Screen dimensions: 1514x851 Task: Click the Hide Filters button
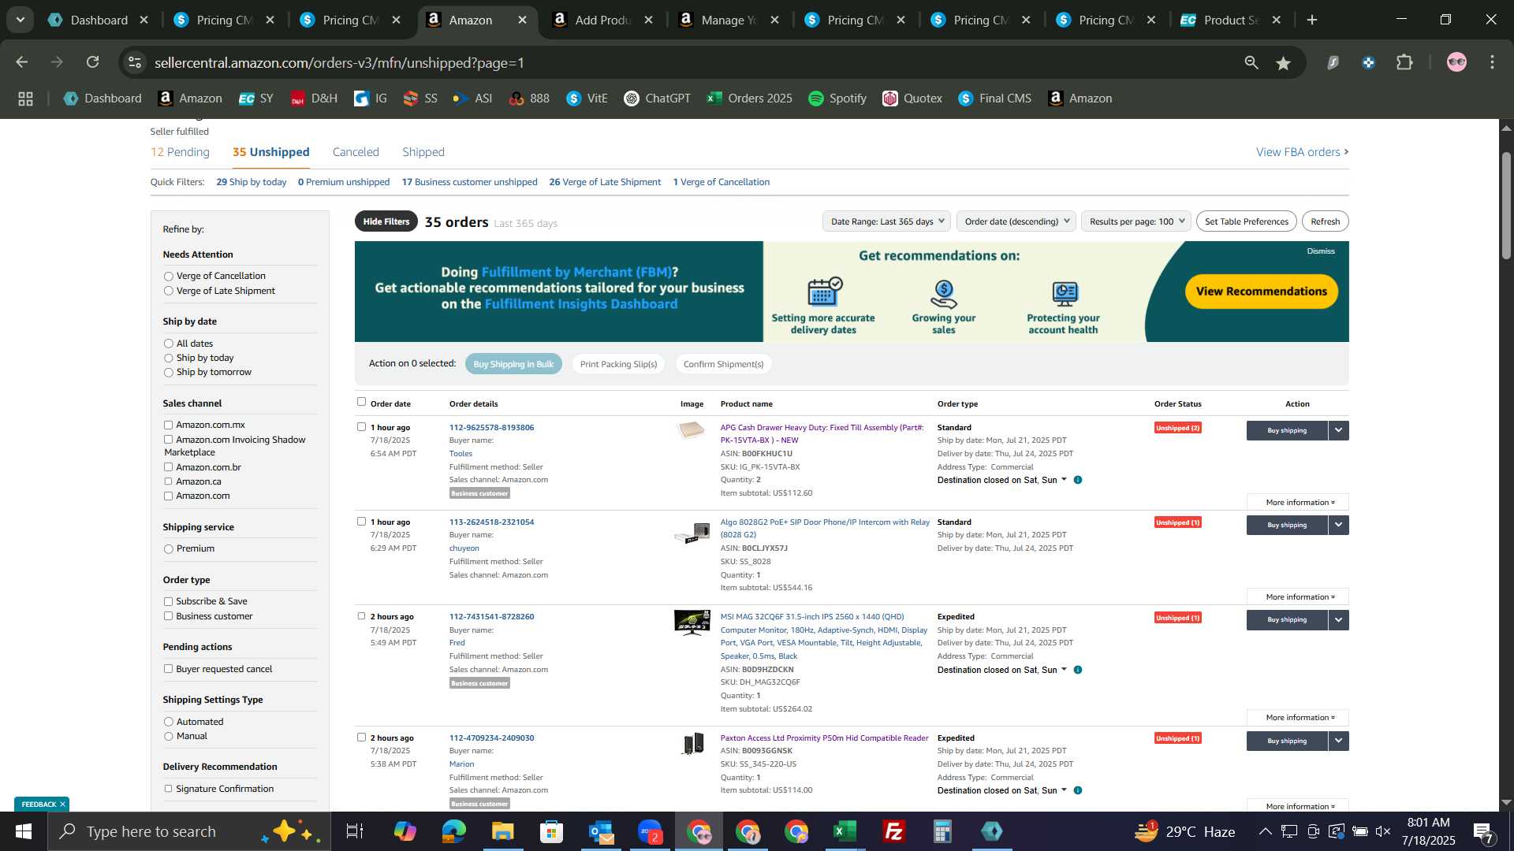click(386, 221)
